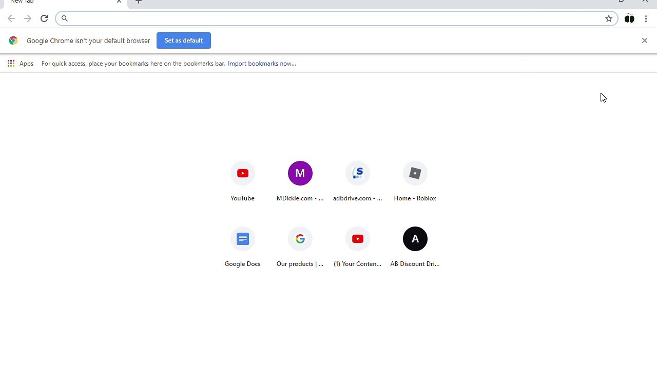This screenshot has width=657, height=369.
Task: Open the MDickie.com shortcut
Action: click(300, 181)
